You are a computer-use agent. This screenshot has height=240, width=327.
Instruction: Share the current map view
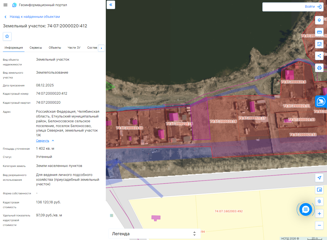coord(319,56)
